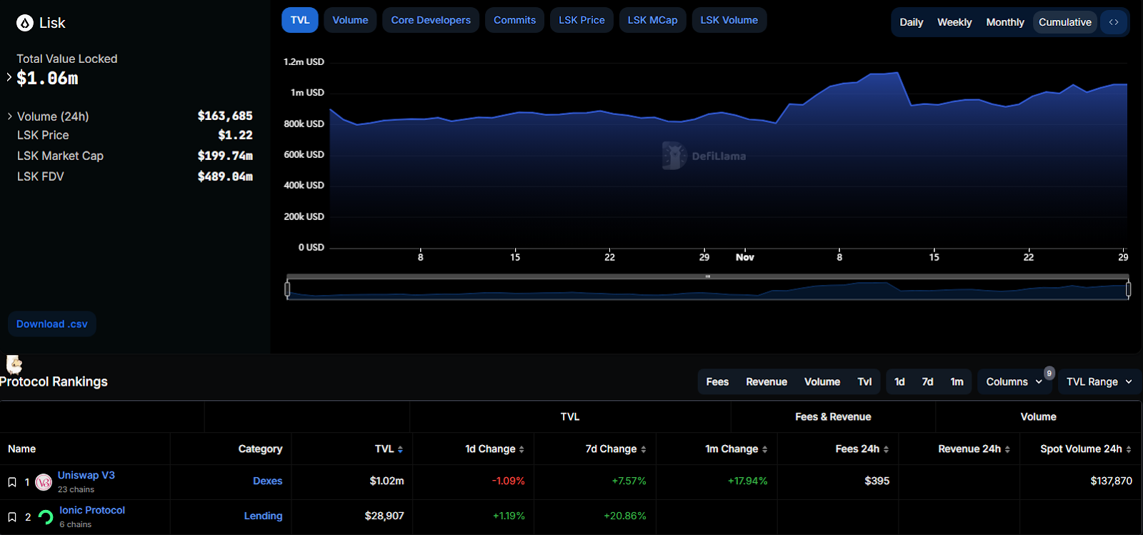The image size is (1143, 535).
Task: Expand the Volume (24h) details
Action: (9, 116)
